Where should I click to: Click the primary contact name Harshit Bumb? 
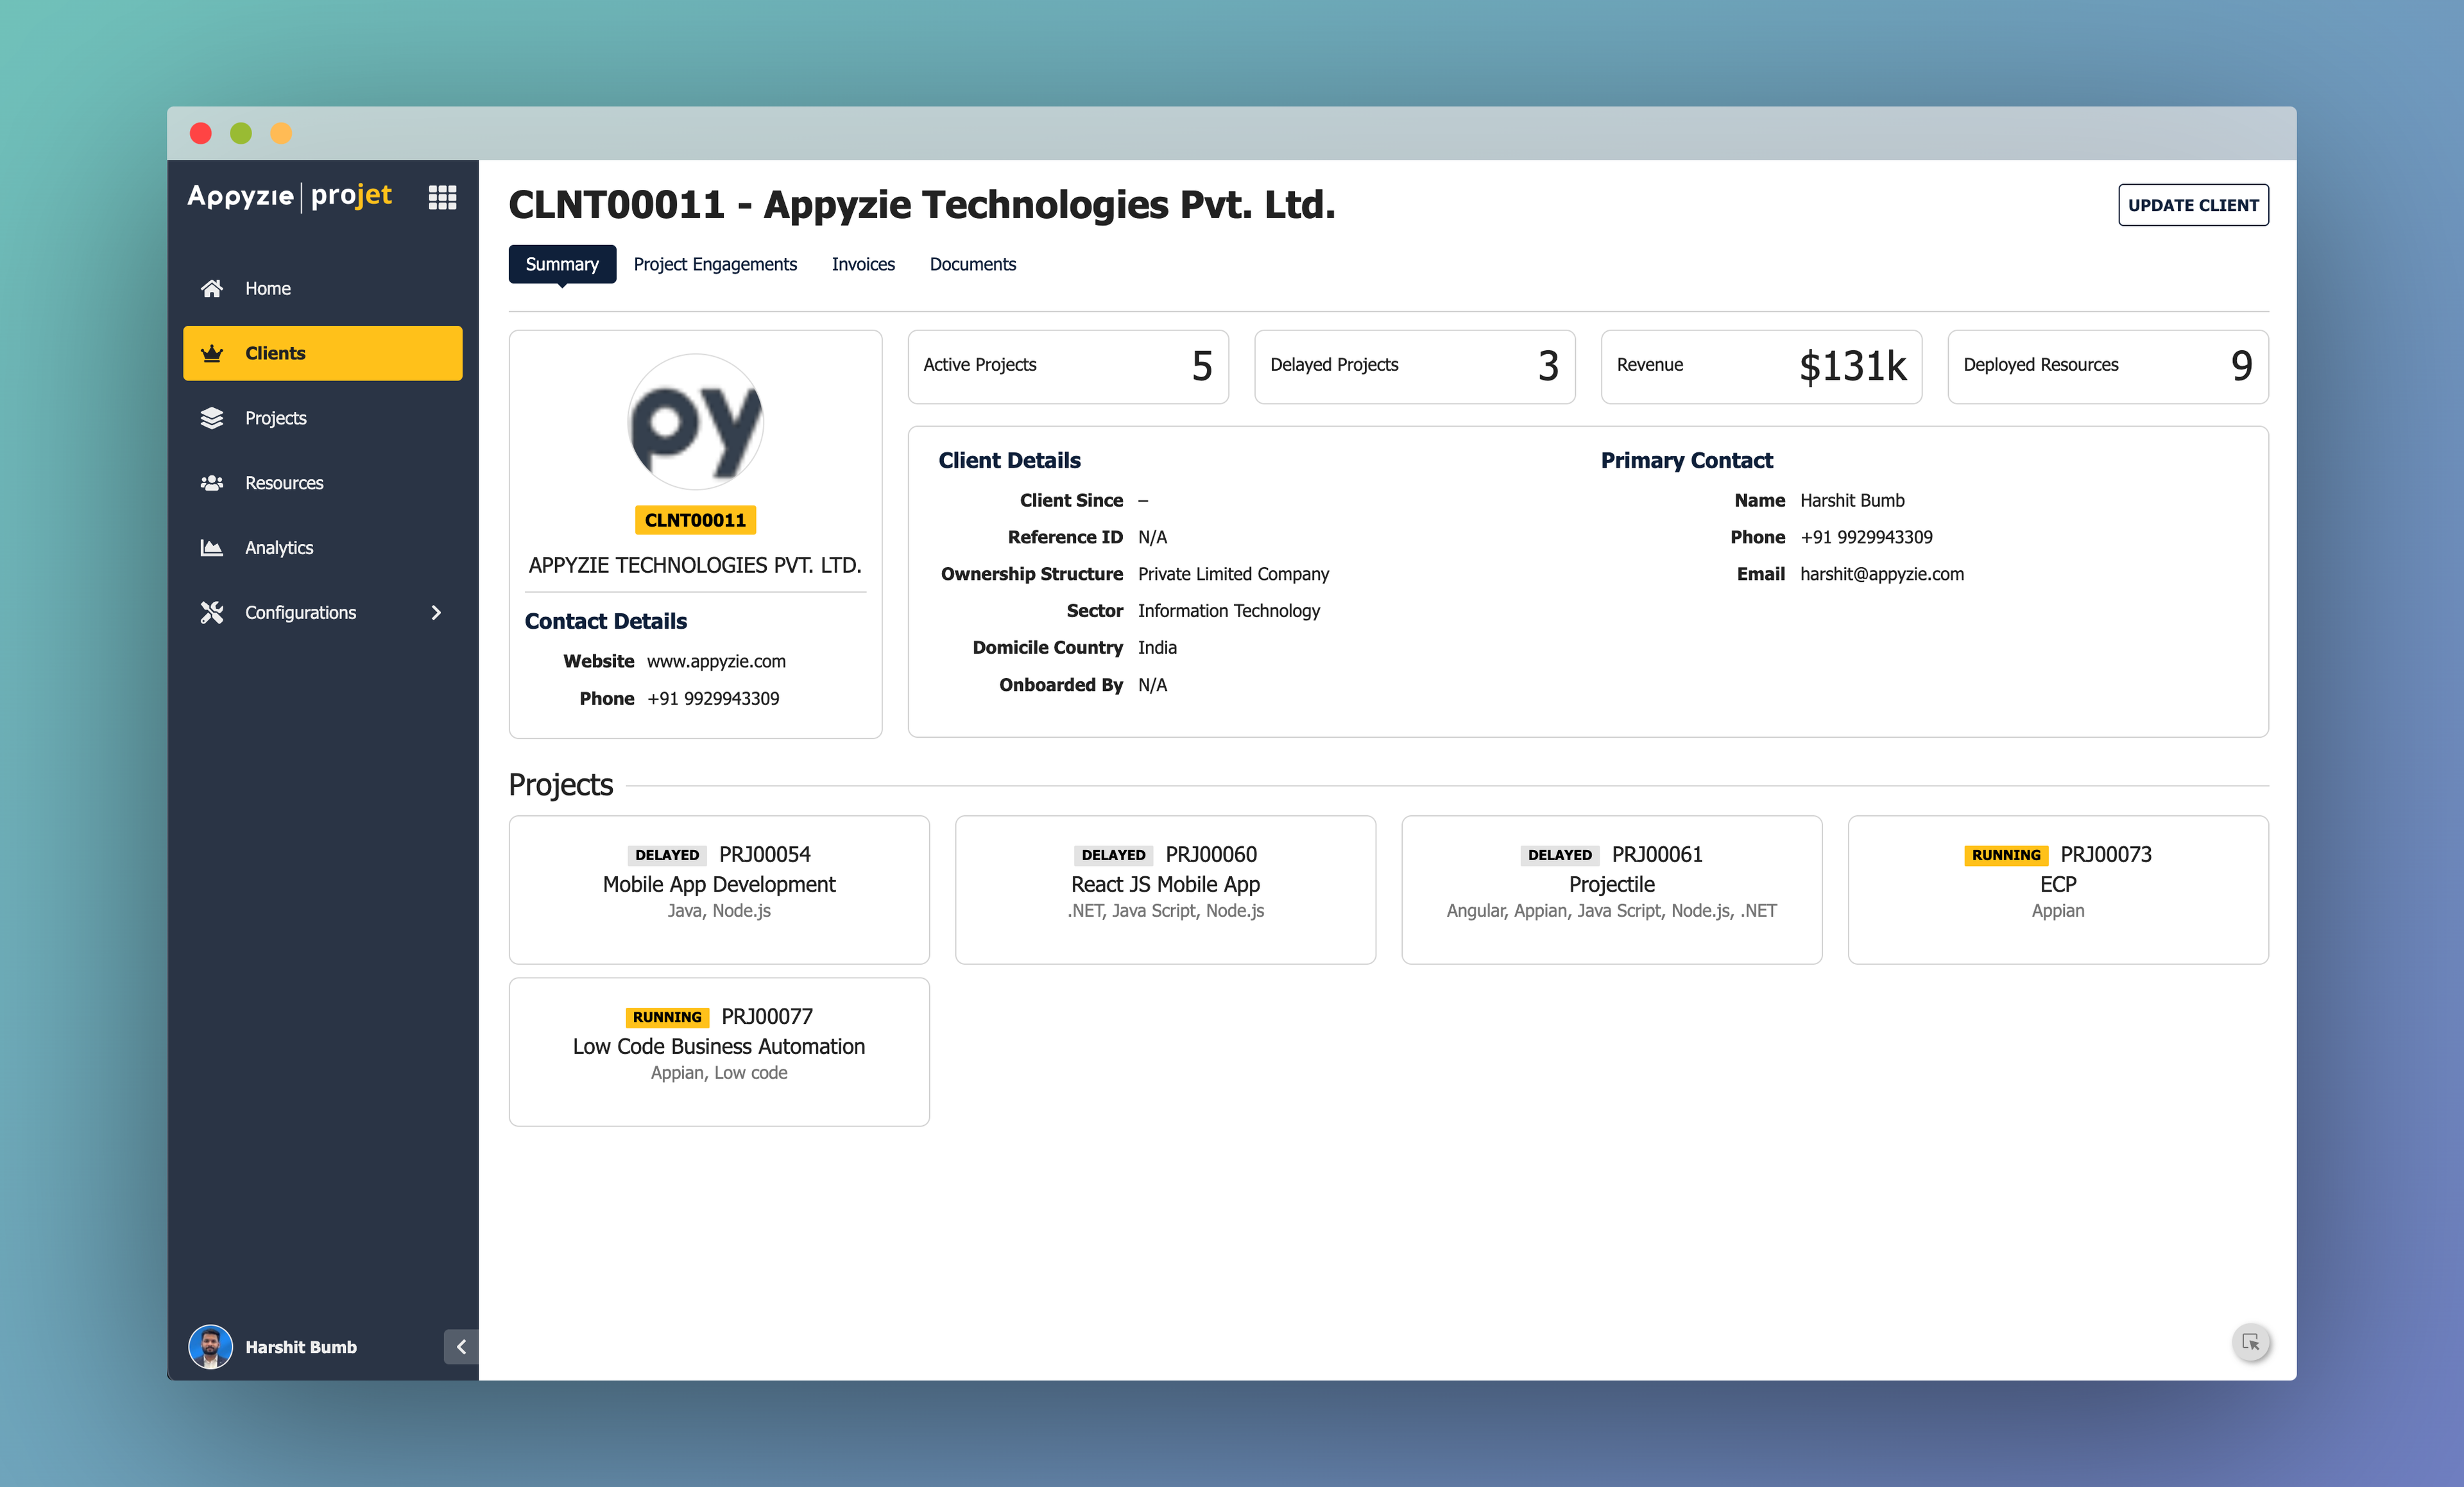point(1852,500)
